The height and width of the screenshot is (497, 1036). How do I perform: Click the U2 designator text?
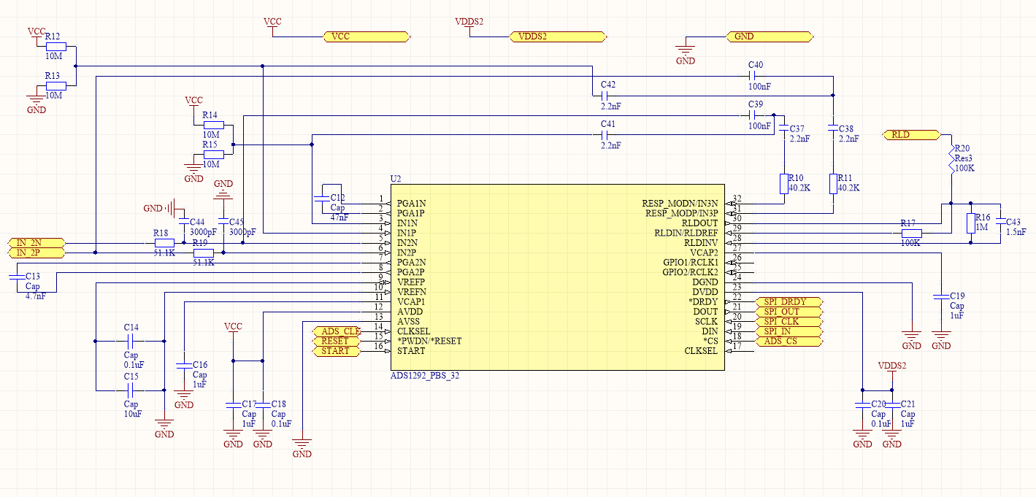(396, 179)
